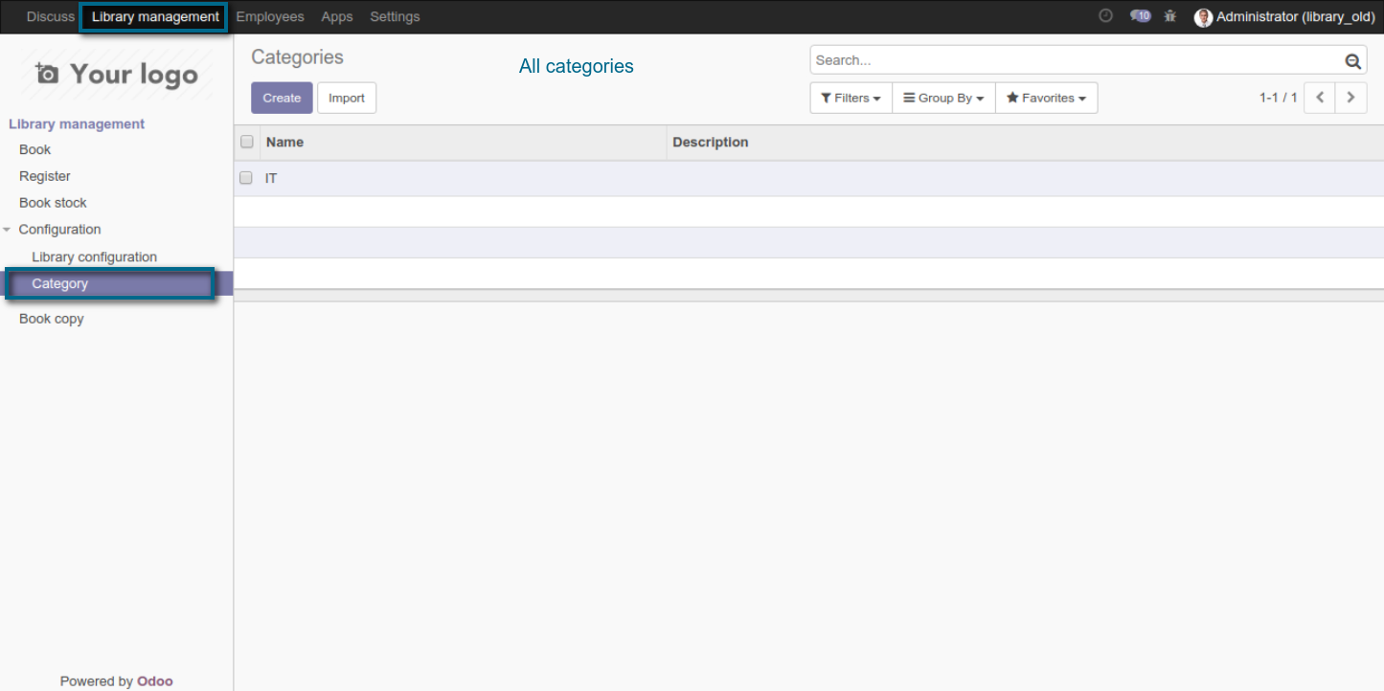Viewport: 1384px width, 691px height.
Task: Go to next page with right chevron
Action: click(1351, 98)
